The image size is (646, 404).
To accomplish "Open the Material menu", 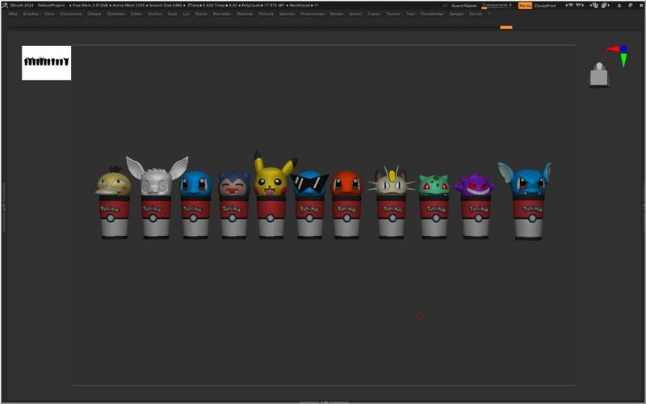I will [245, 14].
